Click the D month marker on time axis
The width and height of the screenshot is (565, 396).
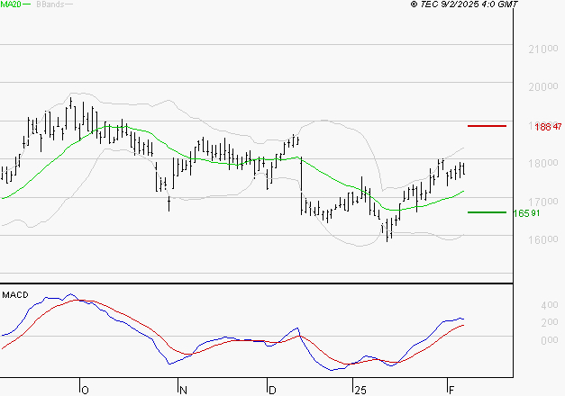272,391
